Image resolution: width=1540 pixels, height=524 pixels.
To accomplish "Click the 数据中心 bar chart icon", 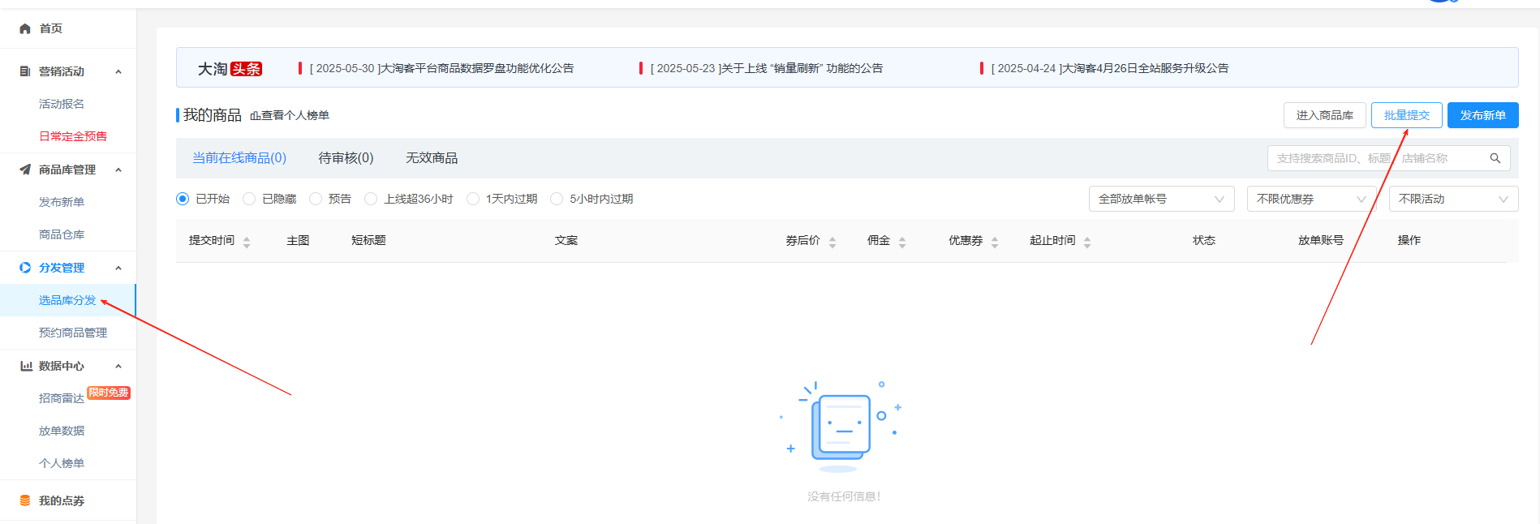I will tap(26, 366).
